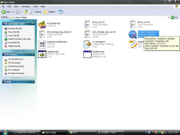Show hidden tray icons arrow
180x135 pixels.
tap(146, 132)
